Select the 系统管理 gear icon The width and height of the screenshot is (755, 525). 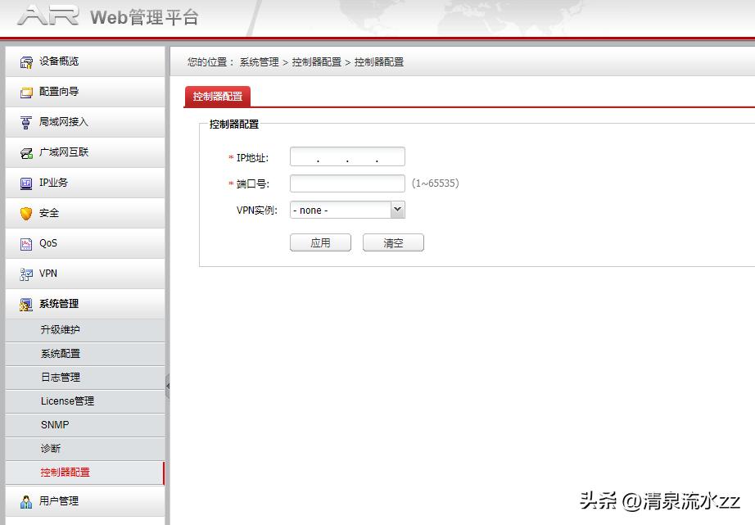pos(26,303)
